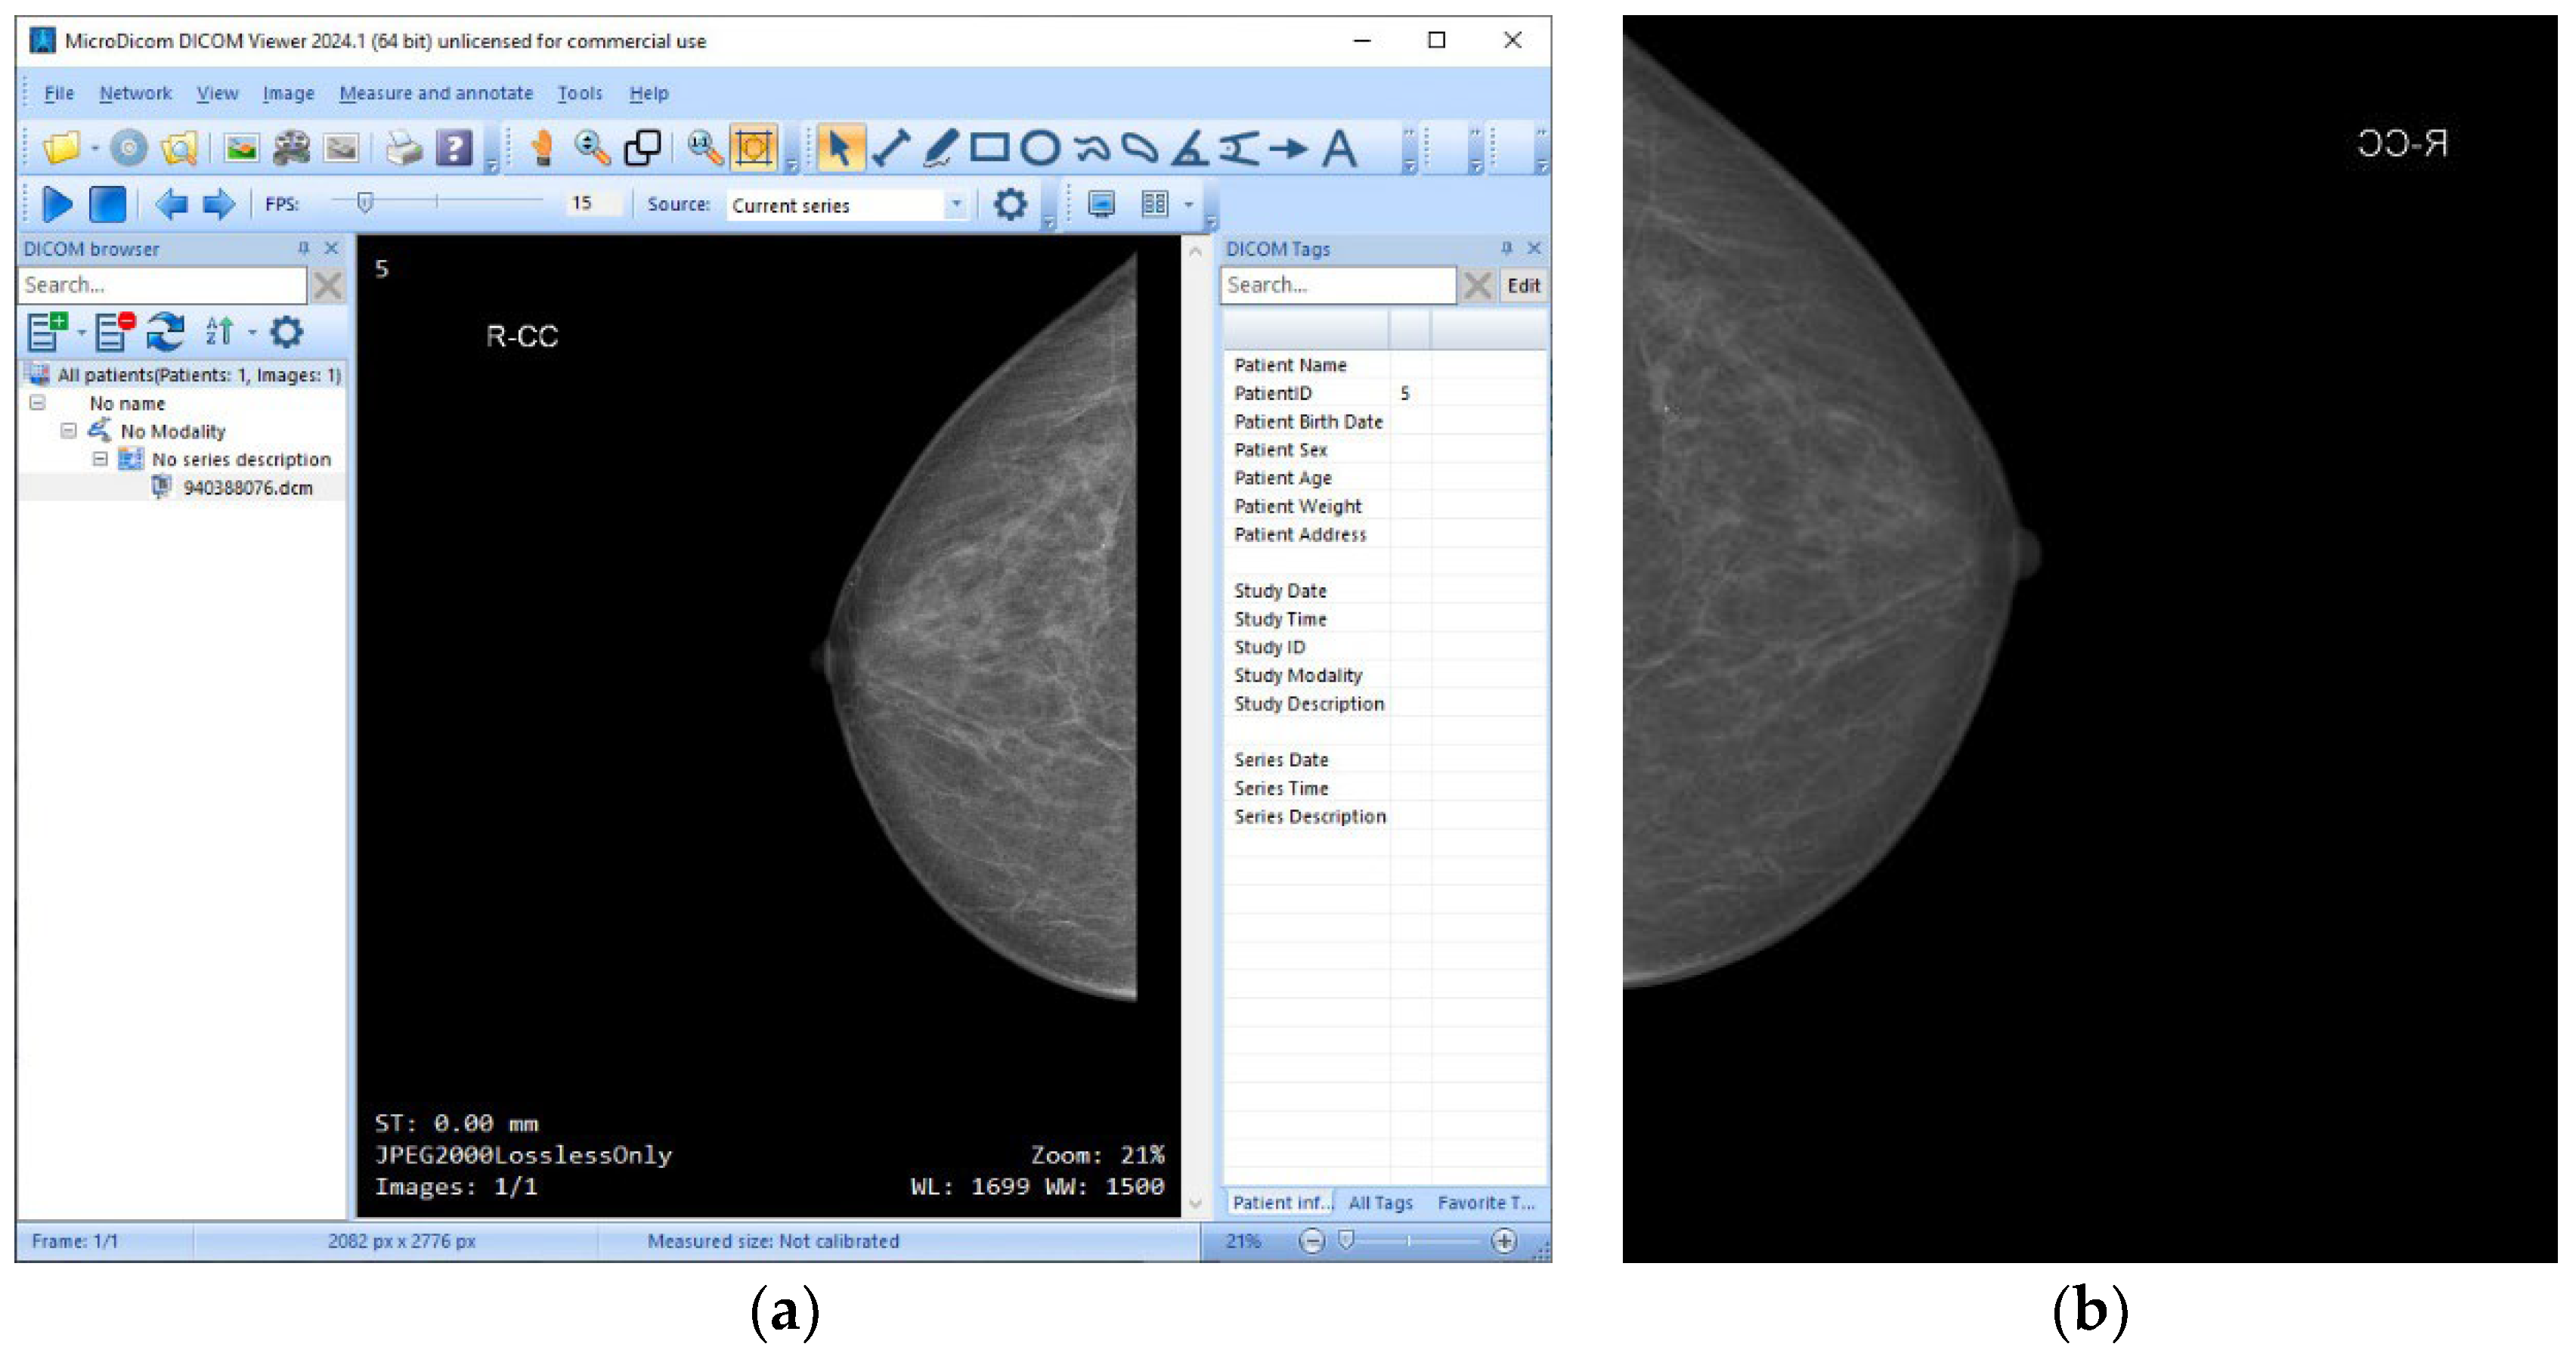Click the Edit button in DICOM Tags
The width and height of the screenshot is (2576, 1350).
pyautogui.click(x=1523, y=285)
